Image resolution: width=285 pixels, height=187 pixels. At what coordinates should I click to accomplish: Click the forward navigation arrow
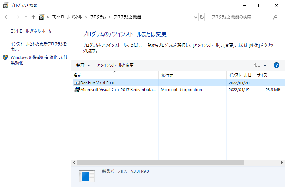tap(18, 17)
